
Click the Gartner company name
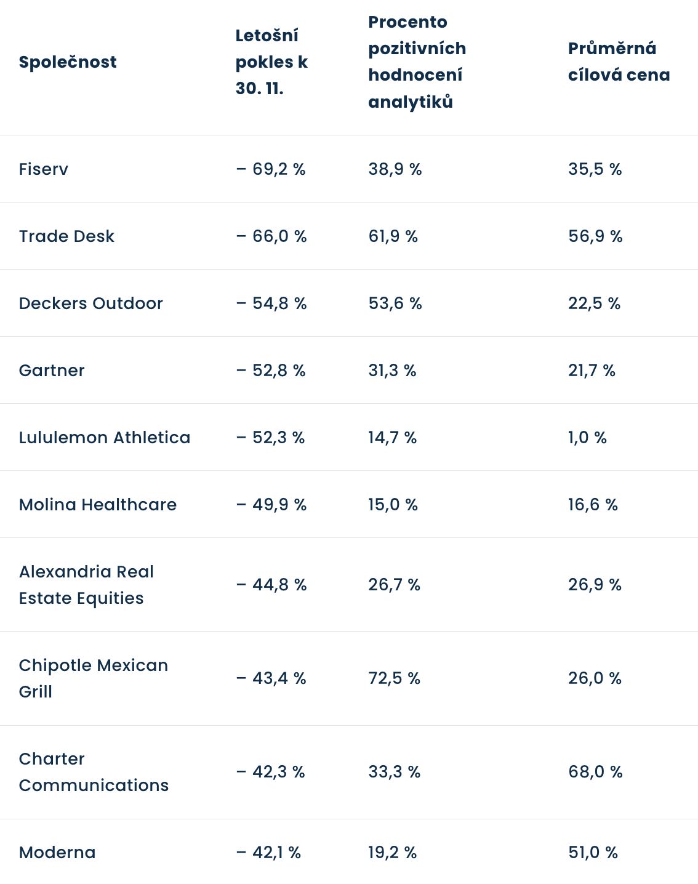(52, 371)
